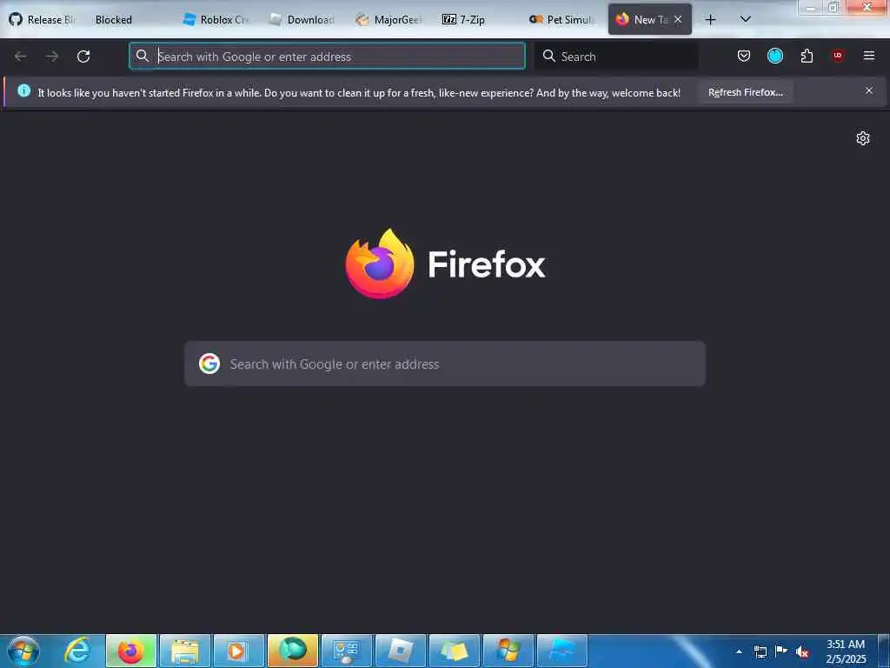Open the uBlock Origin extension
The image size is (890, 668).
pyautogui.click(x=838, y=56)
